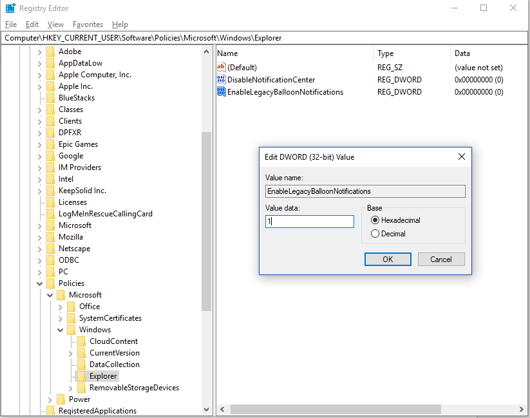The image size is (530, 418).
Task: Click the Registry Editor app icon in title bar
Action: (x=10, y=8)
